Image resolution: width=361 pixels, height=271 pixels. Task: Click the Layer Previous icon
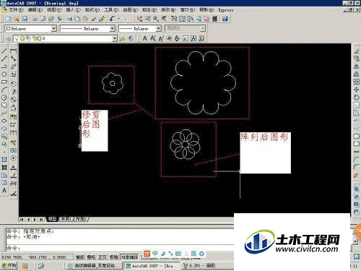[x=131, y=38]
